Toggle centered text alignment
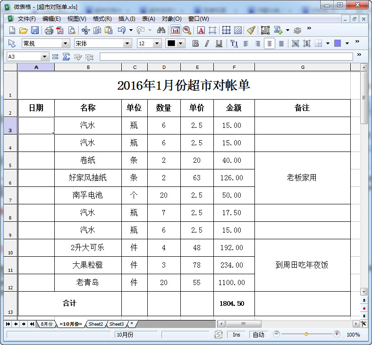The image size is (372, 345). coord(270,43)
